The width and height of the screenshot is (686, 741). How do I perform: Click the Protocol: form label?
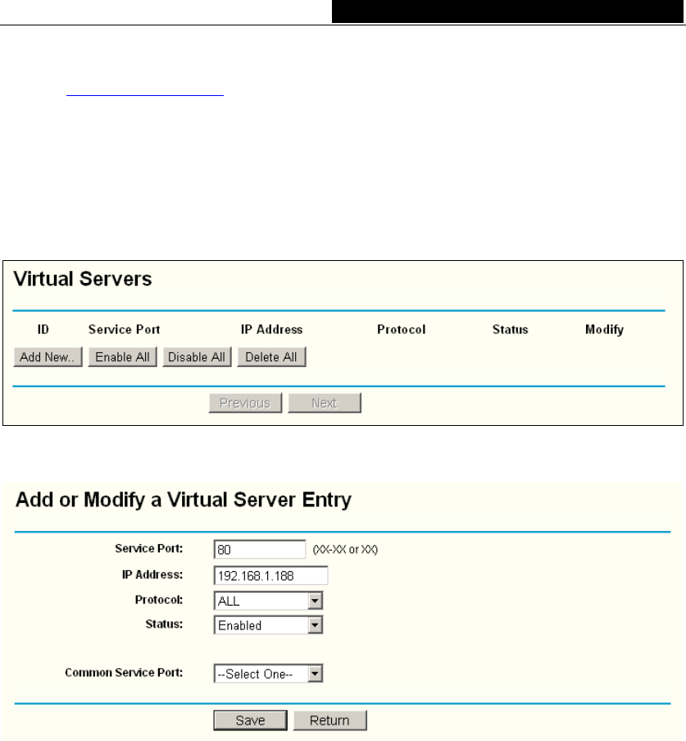(x=159, y=600)
